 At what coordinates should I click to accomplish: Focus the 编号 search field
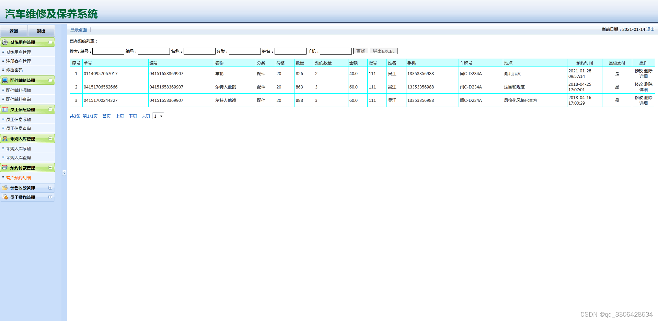pyautogui.click(x=154, y=51)
